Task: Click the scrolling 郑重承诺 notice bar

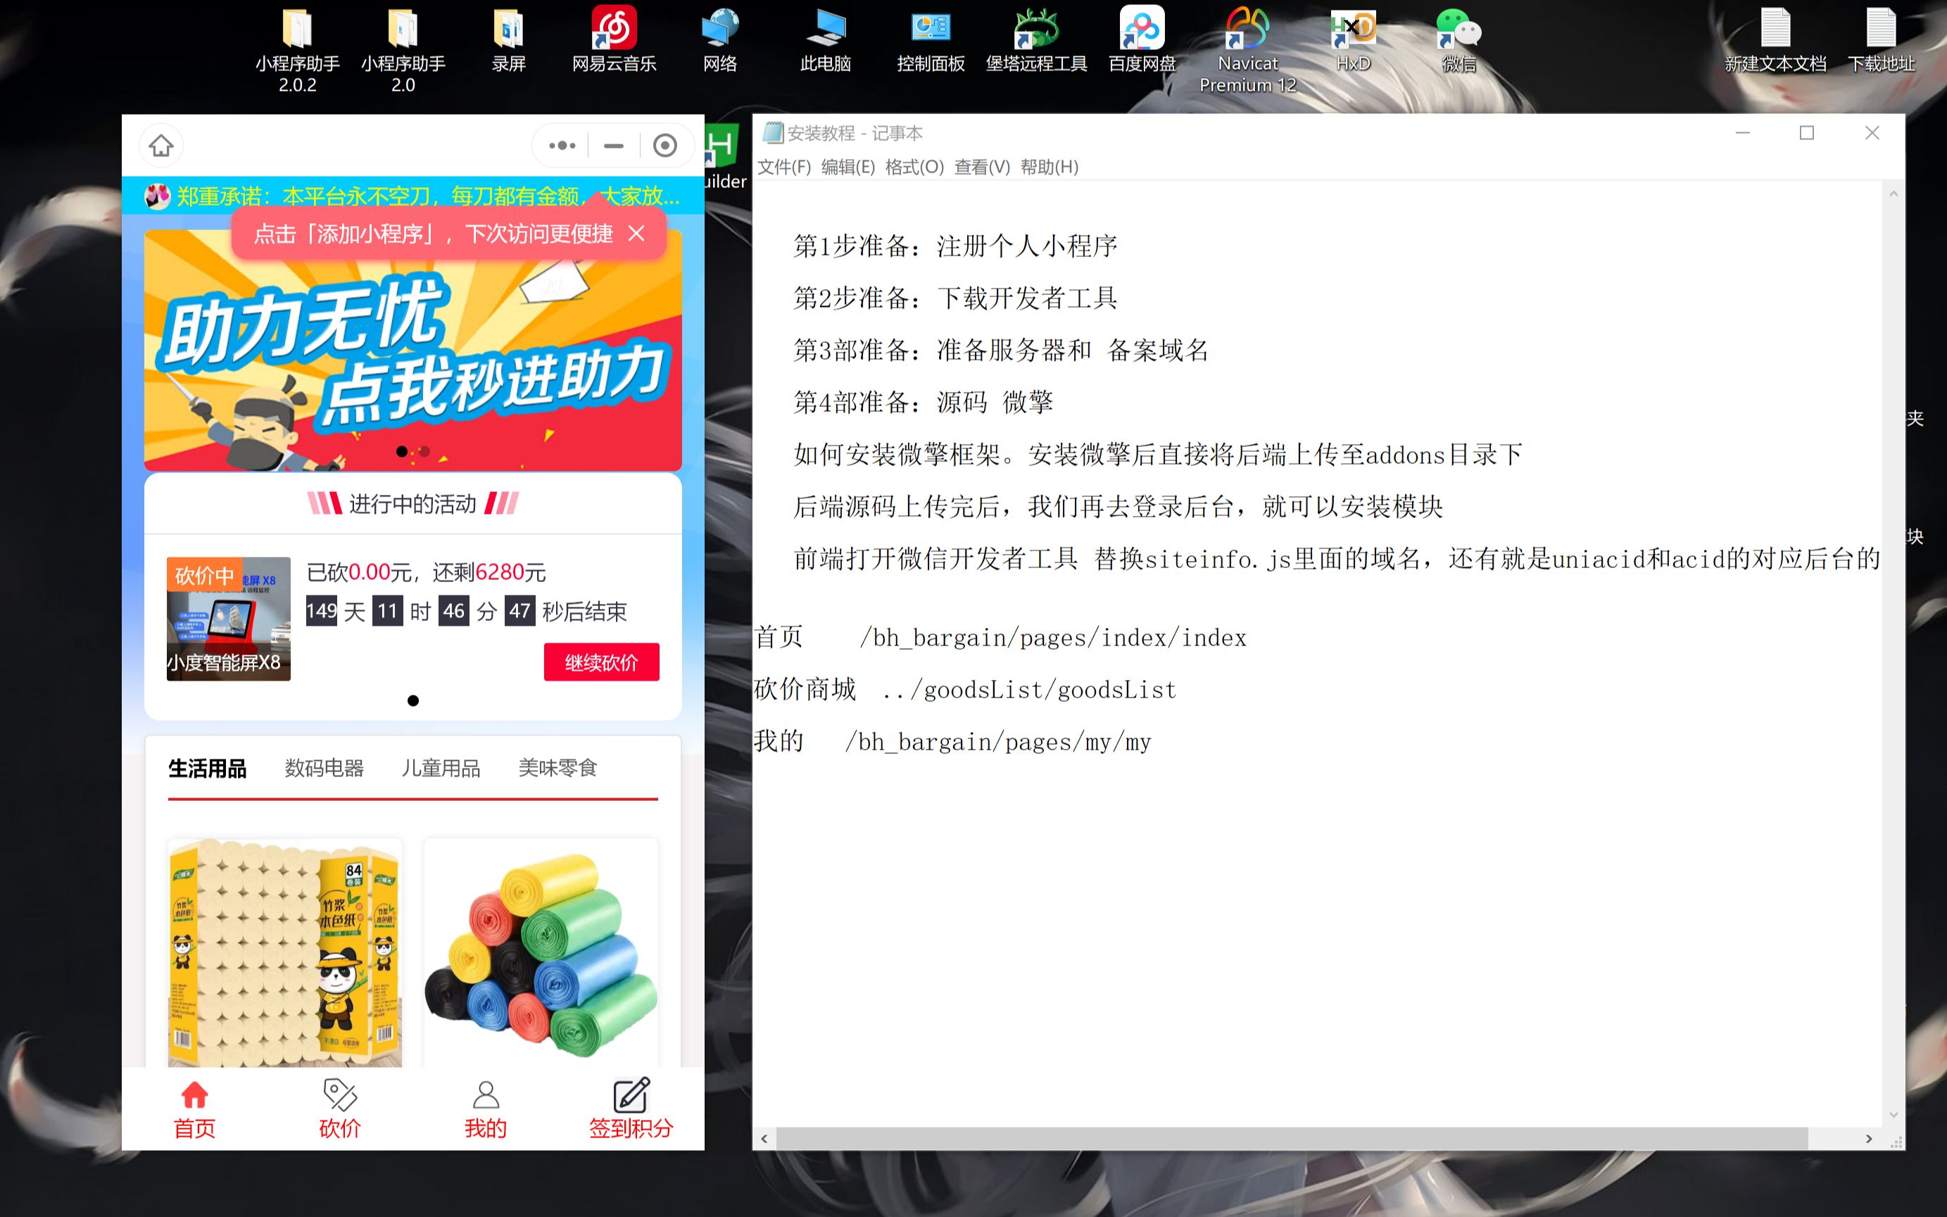Action: pos(413,196)
